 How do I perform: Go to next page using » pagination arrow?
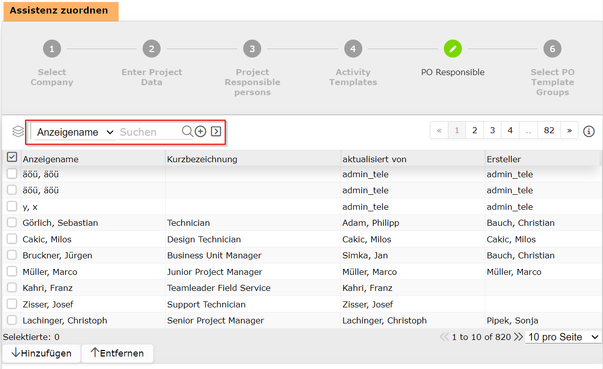tap(569, 130)
